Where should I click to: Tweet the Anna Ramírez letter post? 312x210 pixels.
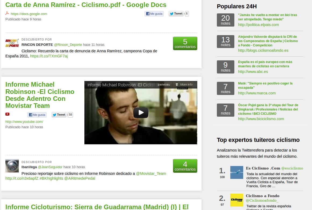[176, 14]
